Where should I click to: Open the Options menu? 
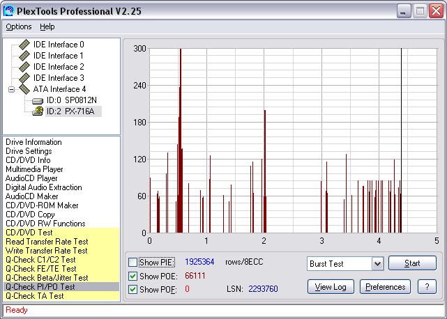pos(19,26)
